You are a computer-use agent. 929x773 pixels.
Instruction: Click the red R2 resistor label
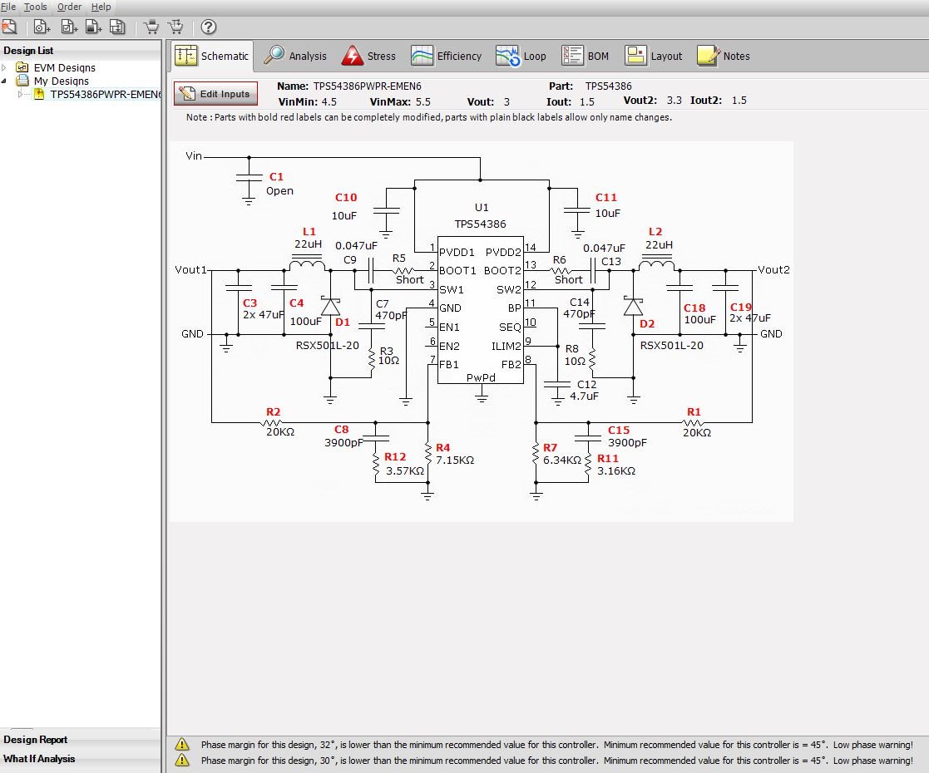(273, 411)
